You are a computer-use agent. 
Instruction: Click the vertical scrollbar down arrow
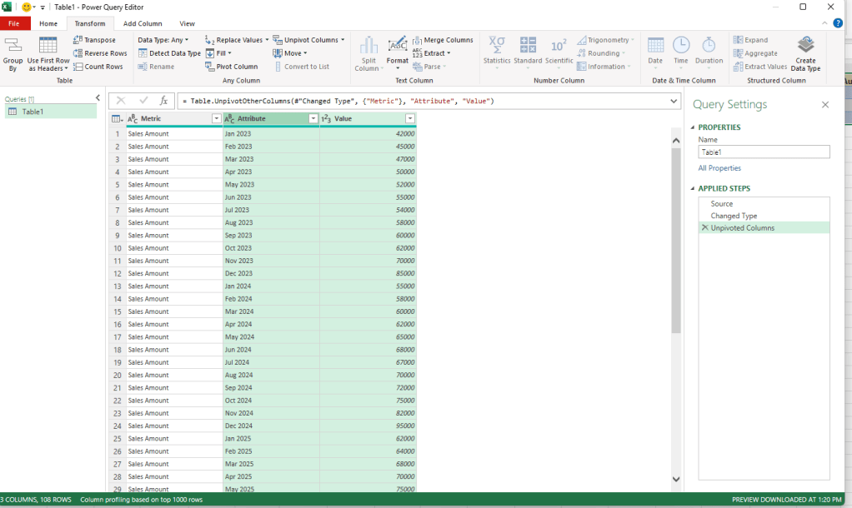tap(676, 478)
